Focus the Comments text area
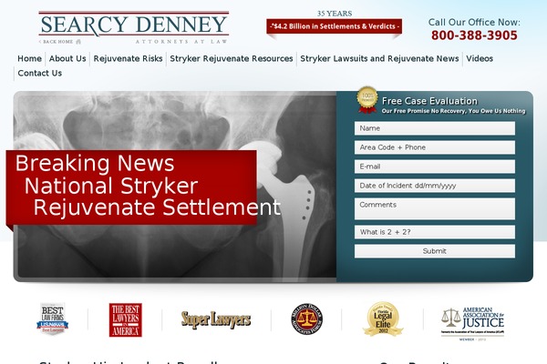 435,209
